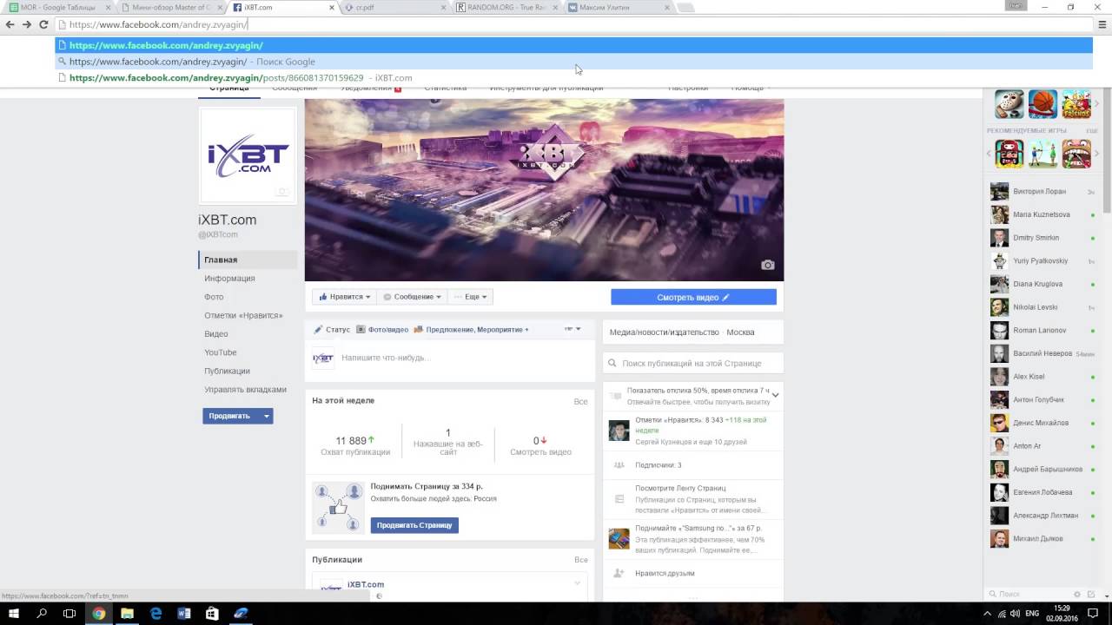1112x625 pixels.
Task: Click Смотреть видео button
Action: point(693,297)
